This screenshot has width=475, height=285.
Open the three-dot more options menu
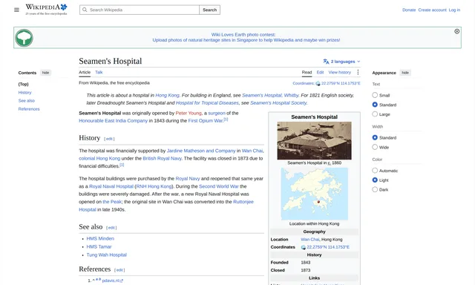coord(358,72)
